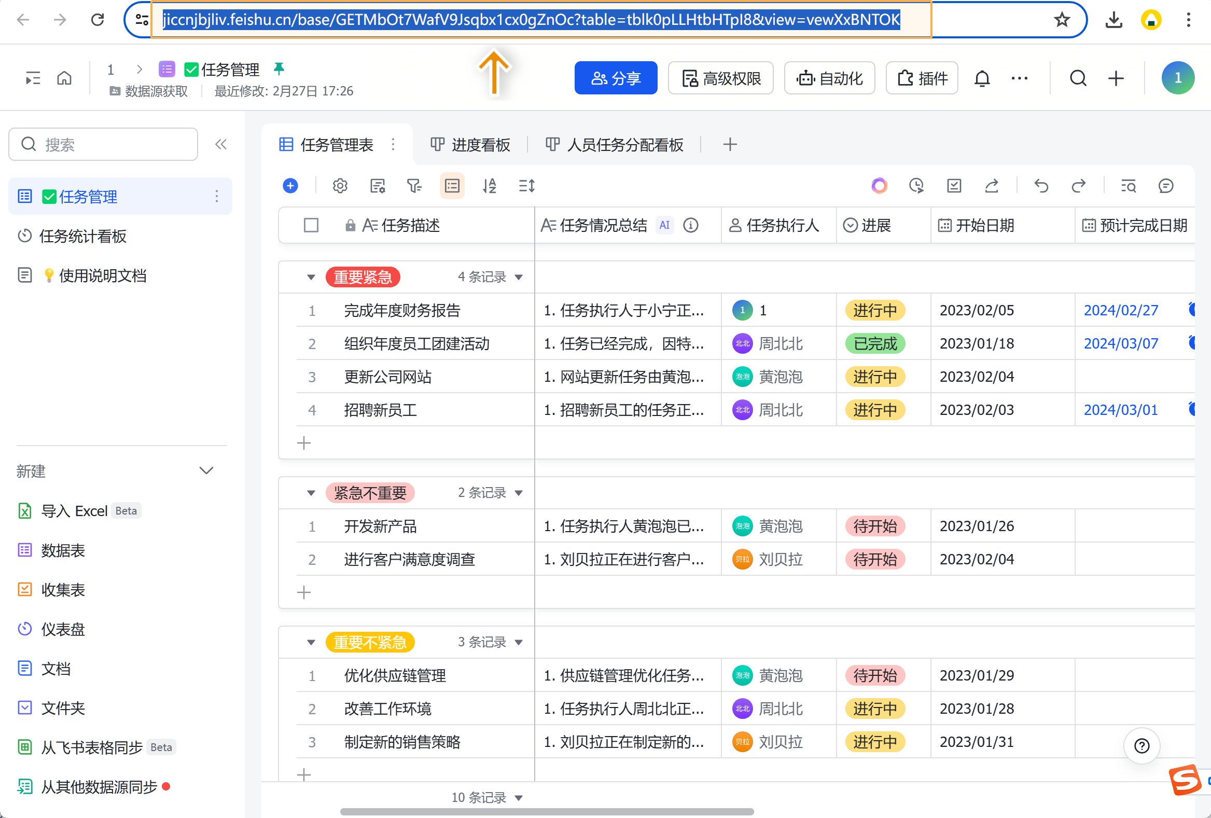The image size is (1211, 818).
Task: Collapse the 重要不紧急 group
Action: 311,642
